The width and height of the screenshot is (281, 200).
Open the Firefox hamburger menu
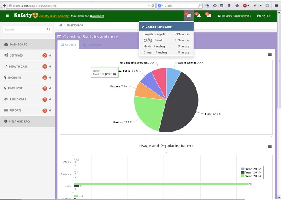point(276,6)
